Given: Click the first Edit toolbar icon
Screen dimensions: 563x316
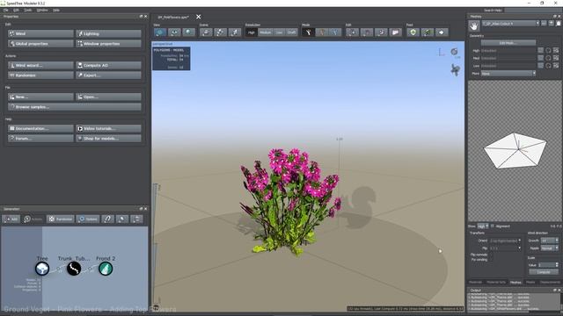Looking at the screenshot, I should point(353,32).
